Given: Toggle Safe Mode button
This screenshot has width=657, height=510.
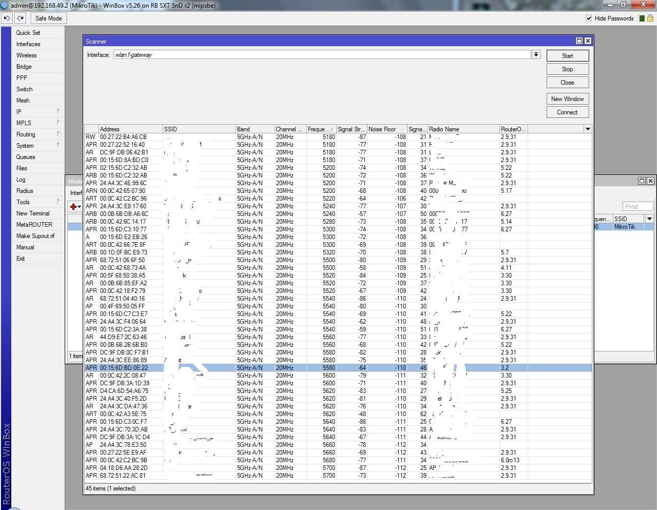Looking at the screenshot, I should click(48, 18).
